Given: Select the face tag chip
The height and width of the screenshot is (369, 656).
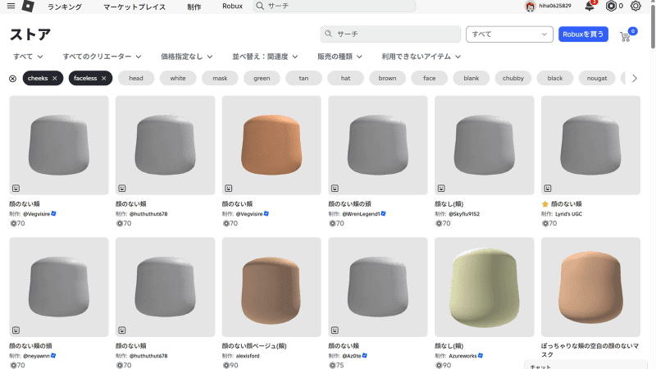Looking at the screenshot, I should click(429, 78).
